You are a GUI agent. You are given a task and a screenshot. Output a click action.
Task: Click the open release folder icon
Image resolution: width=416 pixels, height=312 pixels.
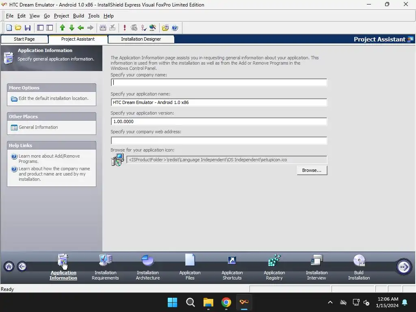165,28
